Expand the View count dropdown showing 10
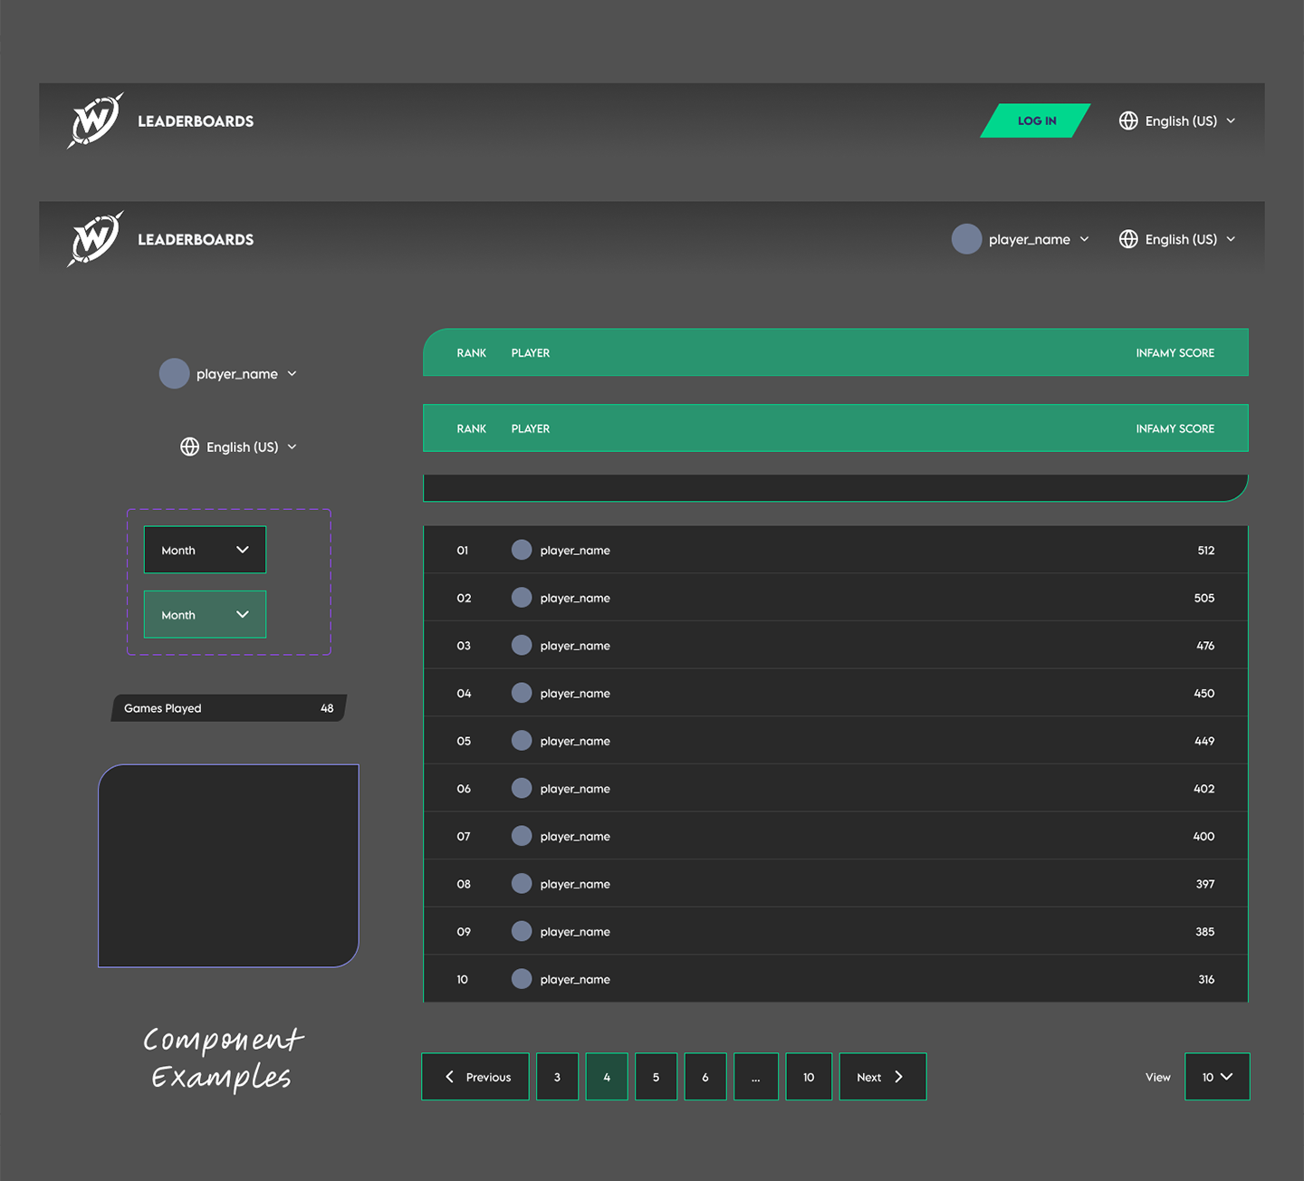 point(1216,1077)
